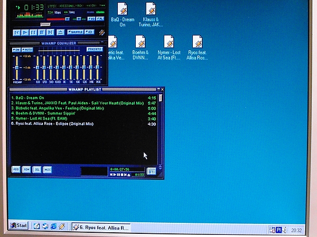This screenshot has width=317, height=237.
Task: Select the Nymer - Lost At Sea desktop file icon
Action: (x=169, y=48)
